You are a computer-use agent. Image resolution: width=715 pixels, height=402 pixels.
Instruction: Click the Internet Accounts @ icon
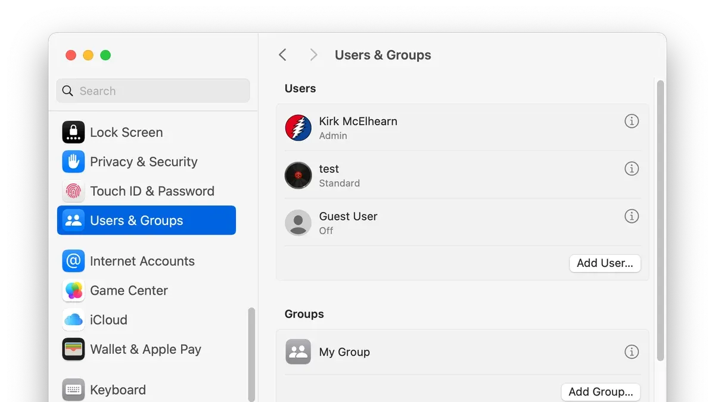coord(73,261)
